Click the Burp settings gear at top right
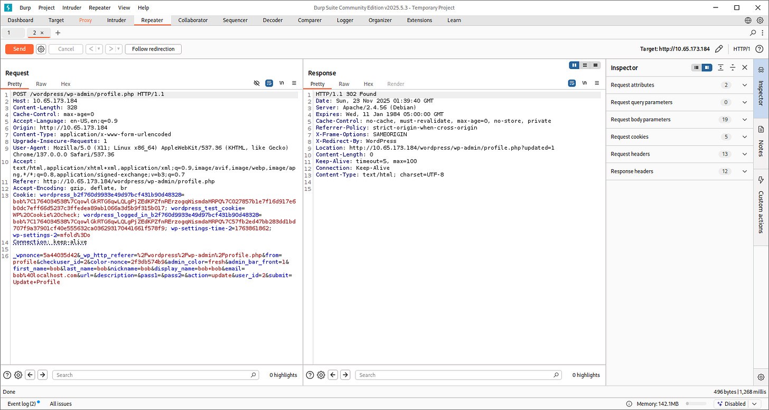Viewport: 769px width, 410px height. 760,21
